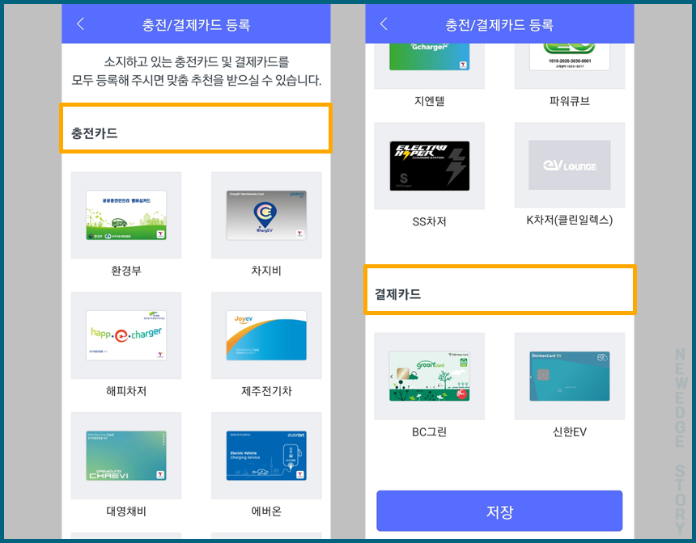Select the 대영채비 charging card
The height and width of the screenshot is (543, 696).
click(x=126, y=456)
